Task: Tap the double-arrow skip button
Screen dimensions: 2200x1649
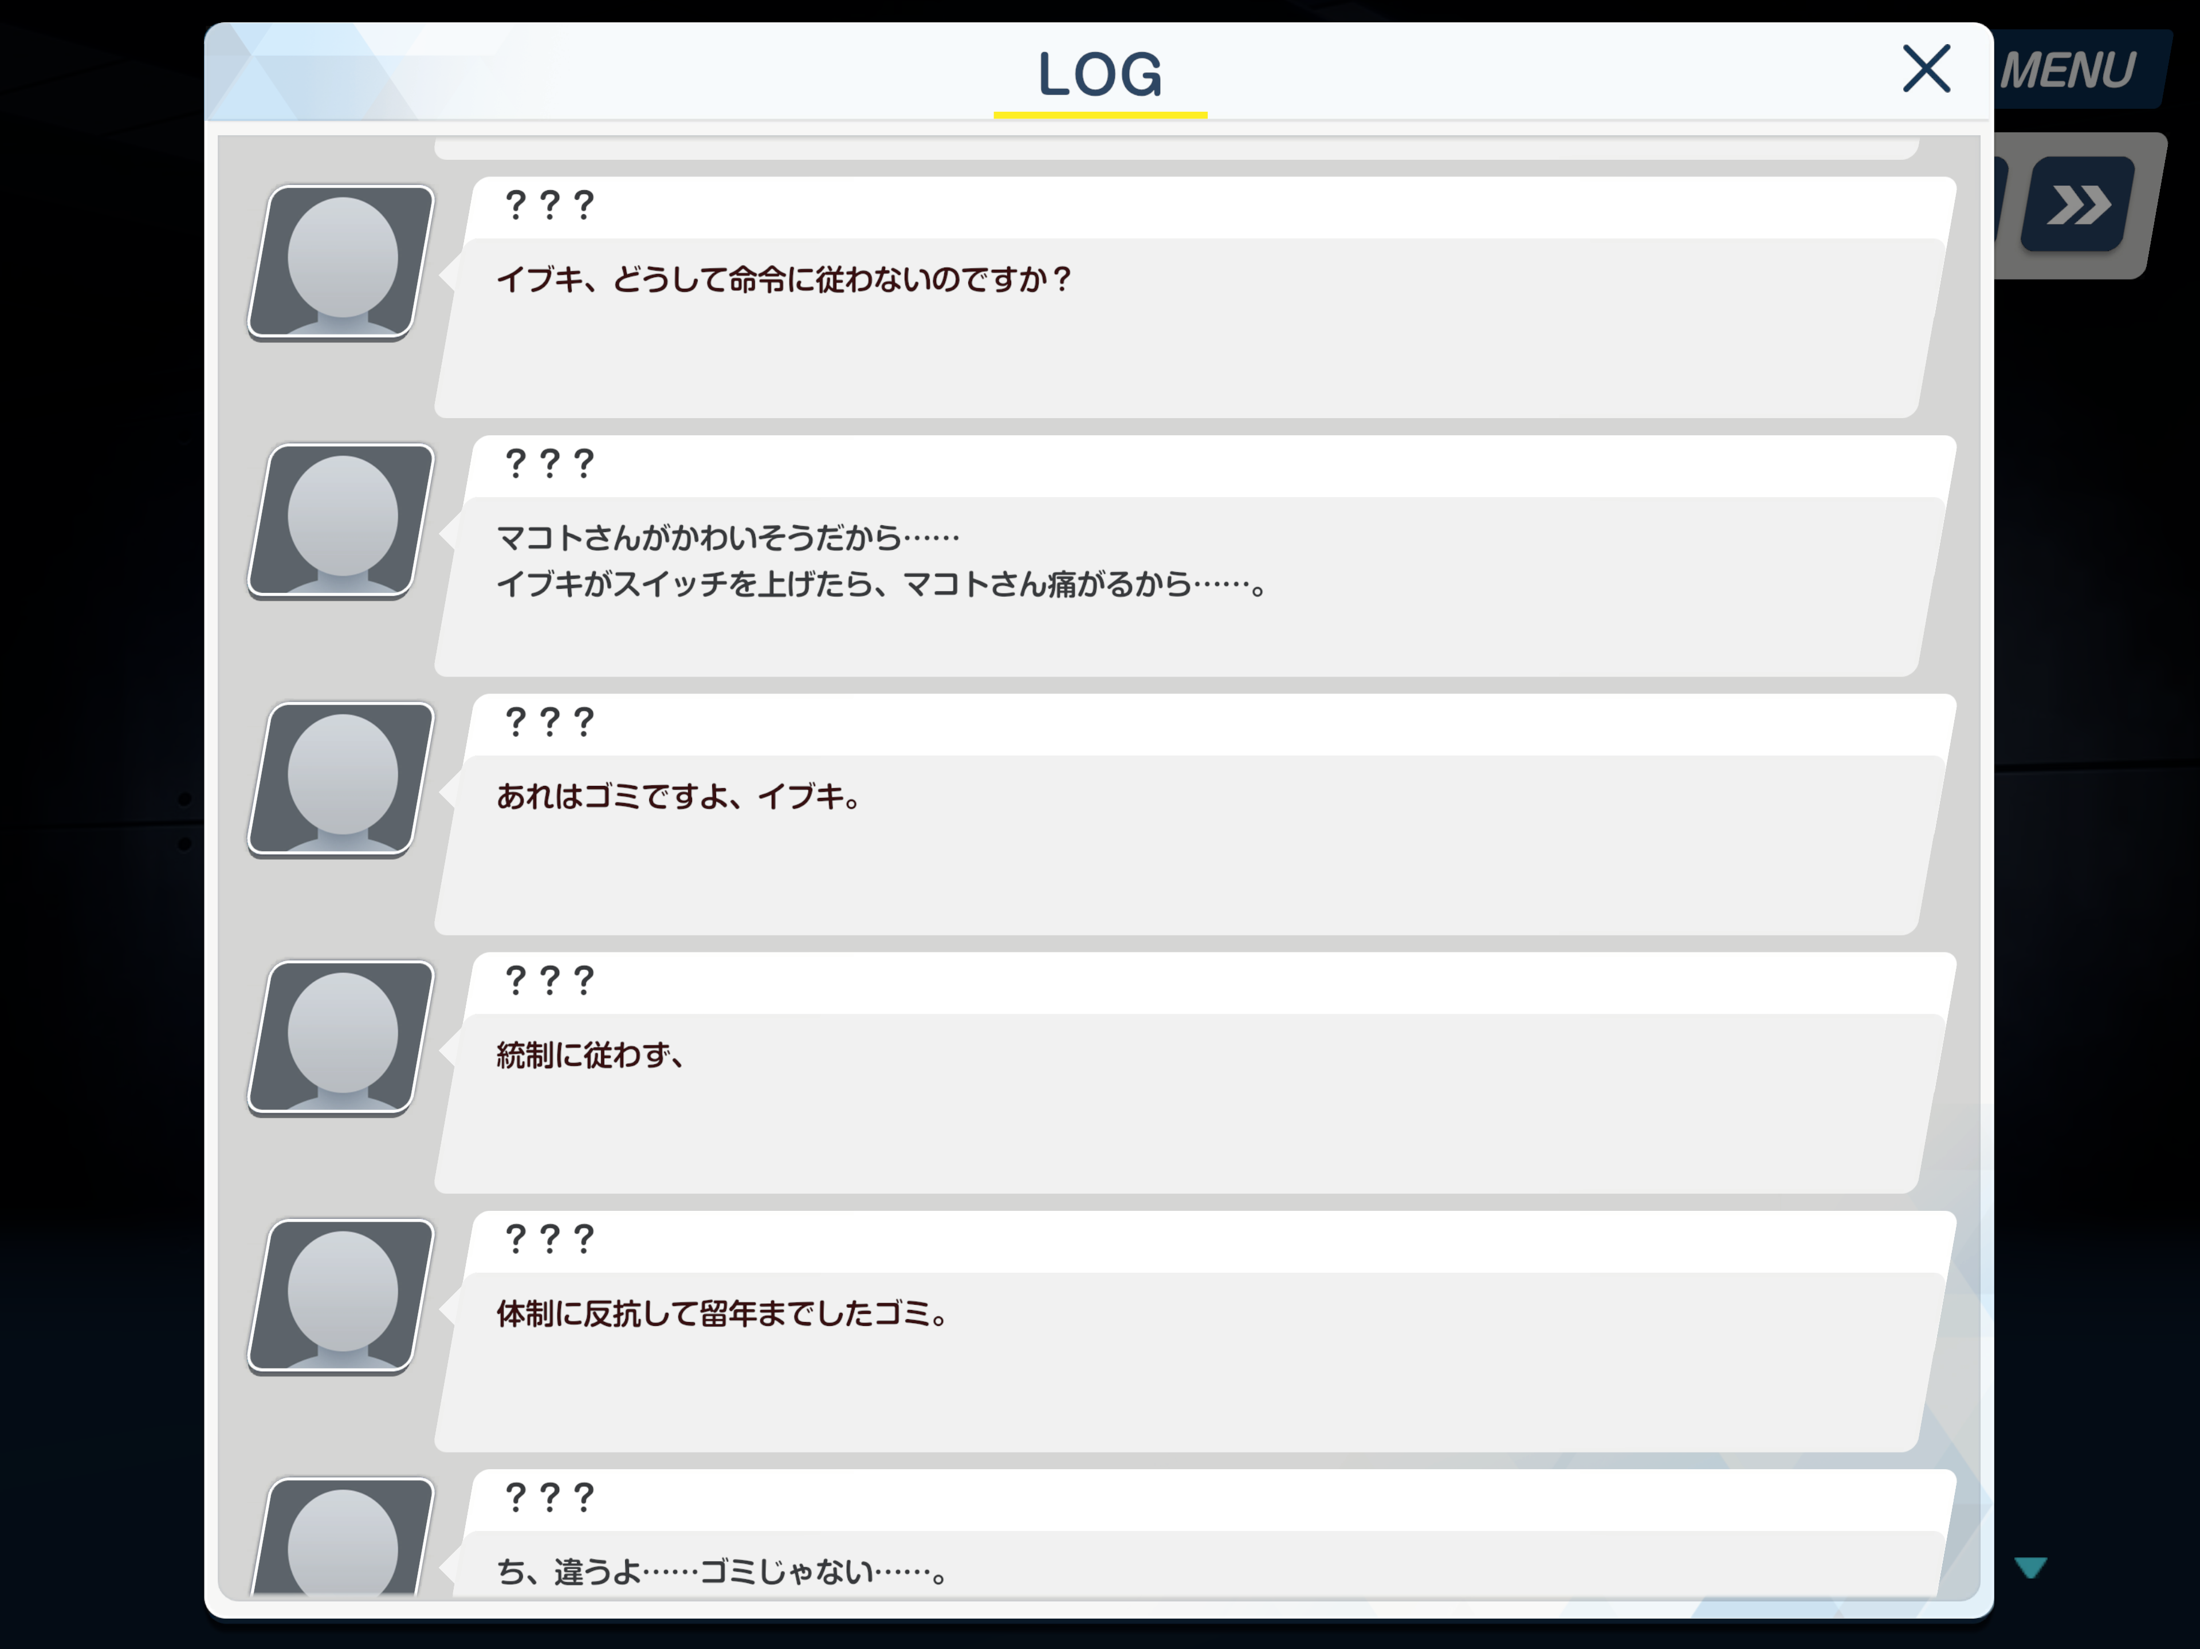Action: 2077,205
